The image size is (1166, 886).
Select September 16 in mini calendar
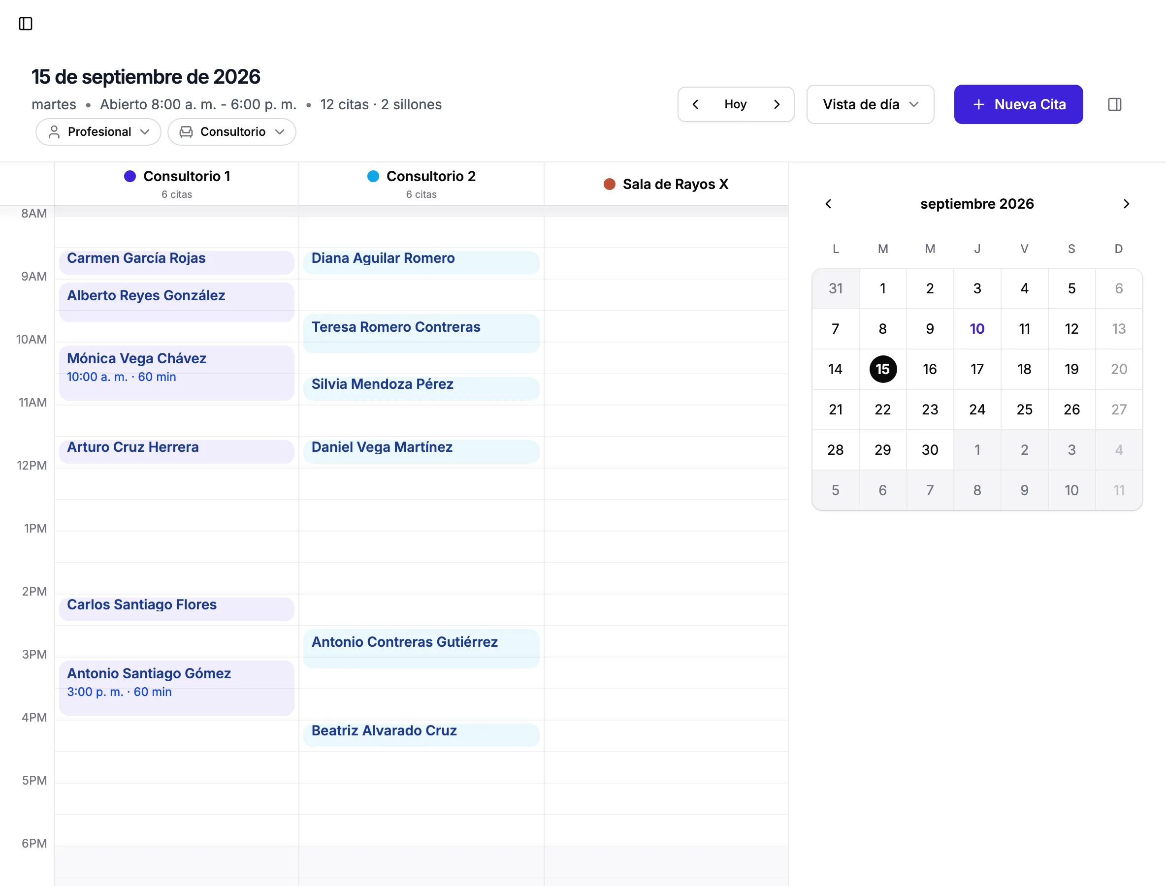click(930, 369)
